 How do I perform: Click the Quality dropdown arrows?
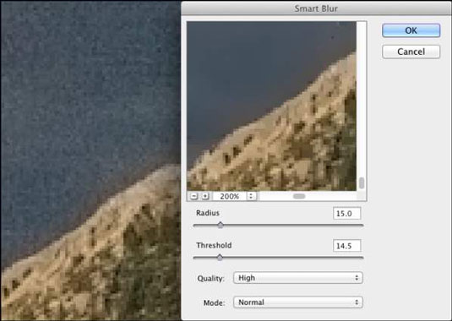tap(357, 278)
